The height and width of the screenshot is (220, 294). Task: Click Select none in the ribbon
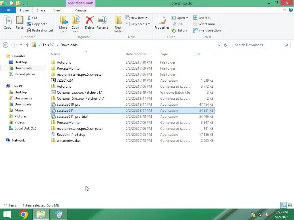(204, 24)
